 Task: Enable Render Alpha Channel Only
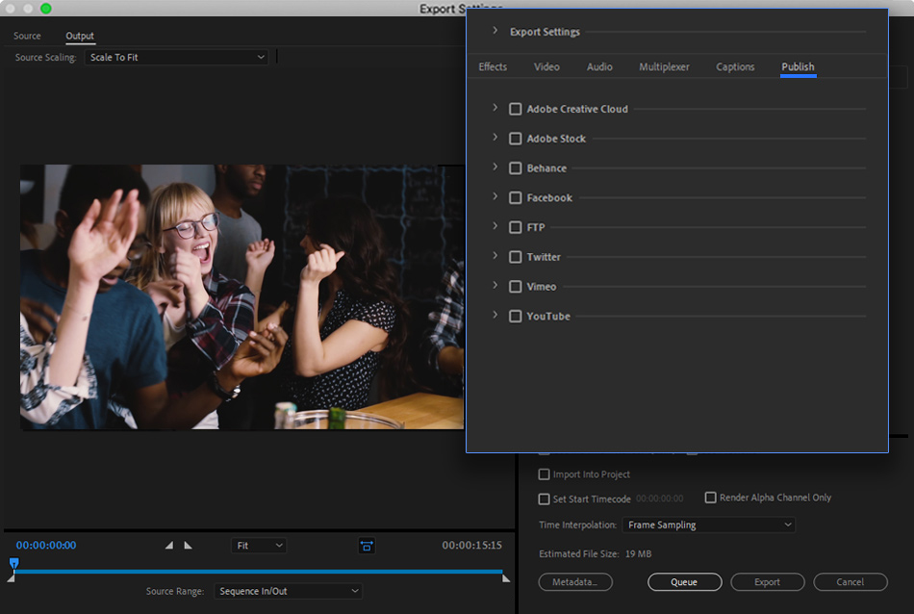tap(711, 498)
